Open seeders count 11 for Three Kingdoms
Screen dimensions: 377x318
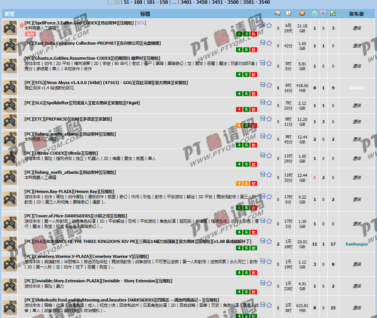(x=315, y=244)
